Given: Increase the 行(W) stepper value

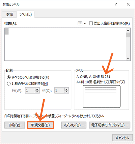Looking at the screenshot, I should point(37,89).
